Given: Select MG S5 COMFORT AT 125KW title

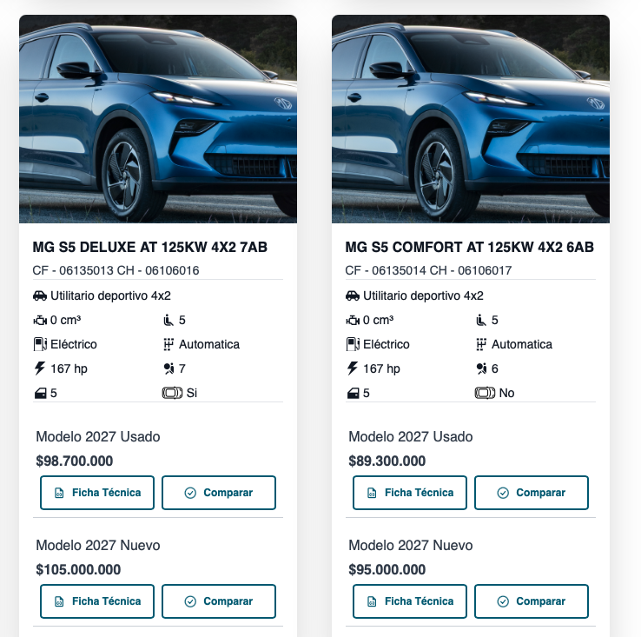Looking at the screenshot, I should pyautogui.click(x=469, y=248).
